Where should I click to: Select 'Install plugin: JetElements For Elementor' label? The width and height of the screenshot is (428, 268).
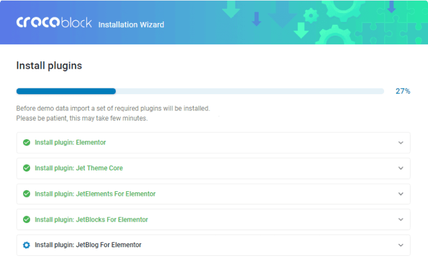point(95,194)
